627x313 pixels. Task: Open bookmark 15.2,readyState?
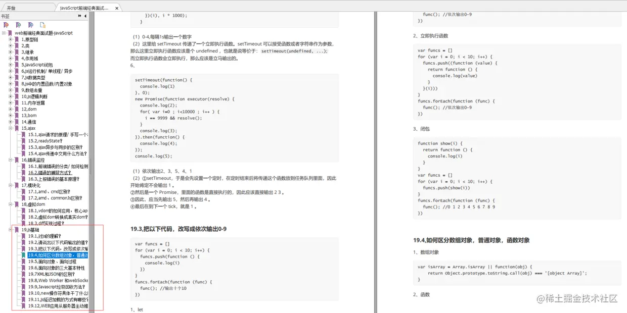point(46,141)
